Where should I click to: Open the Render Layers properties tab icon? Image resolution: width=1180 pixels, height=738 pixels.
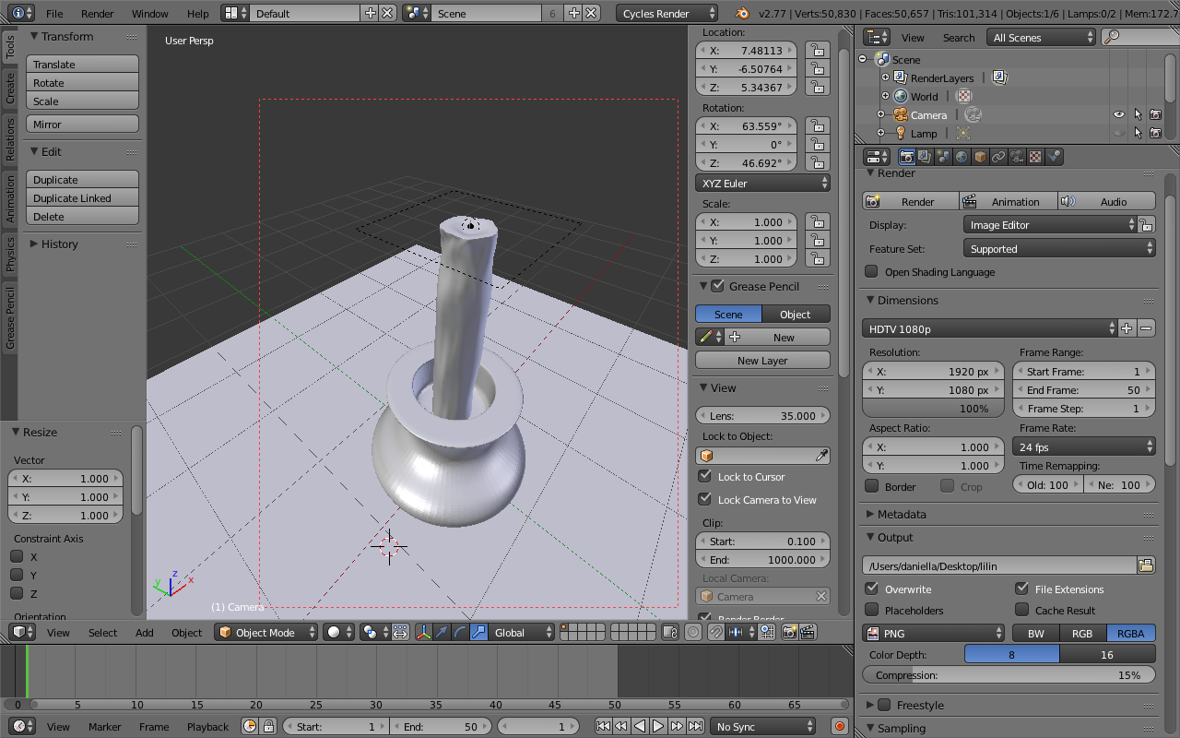click(x=926, y=157)
